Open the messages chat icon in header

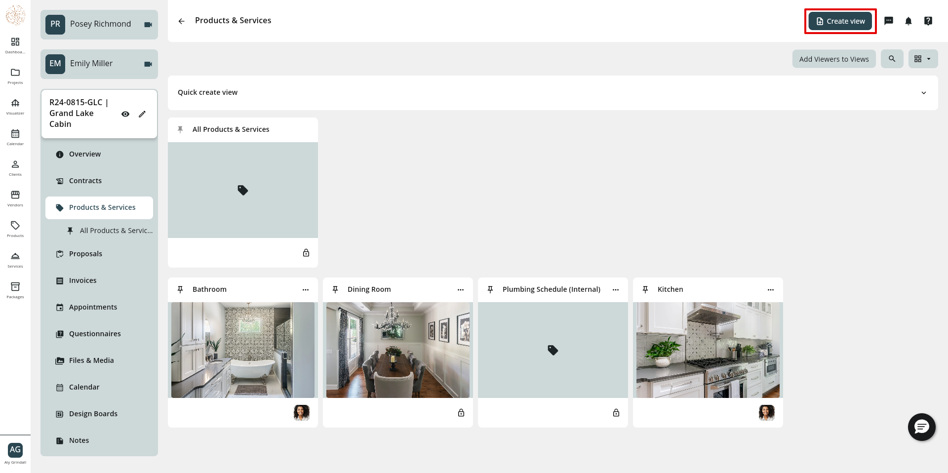[x=889, y=21]
